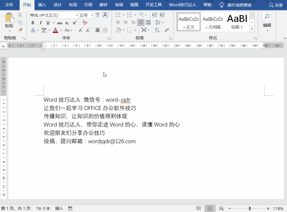The width and height of the screenshot is (287, 212).
Task: Open the font name dropdown
Action: 77,15
